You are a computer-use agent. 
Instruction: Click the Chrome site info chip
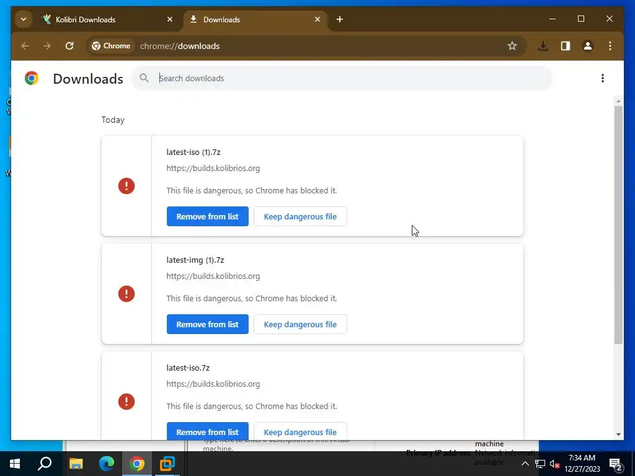point(111,46)
